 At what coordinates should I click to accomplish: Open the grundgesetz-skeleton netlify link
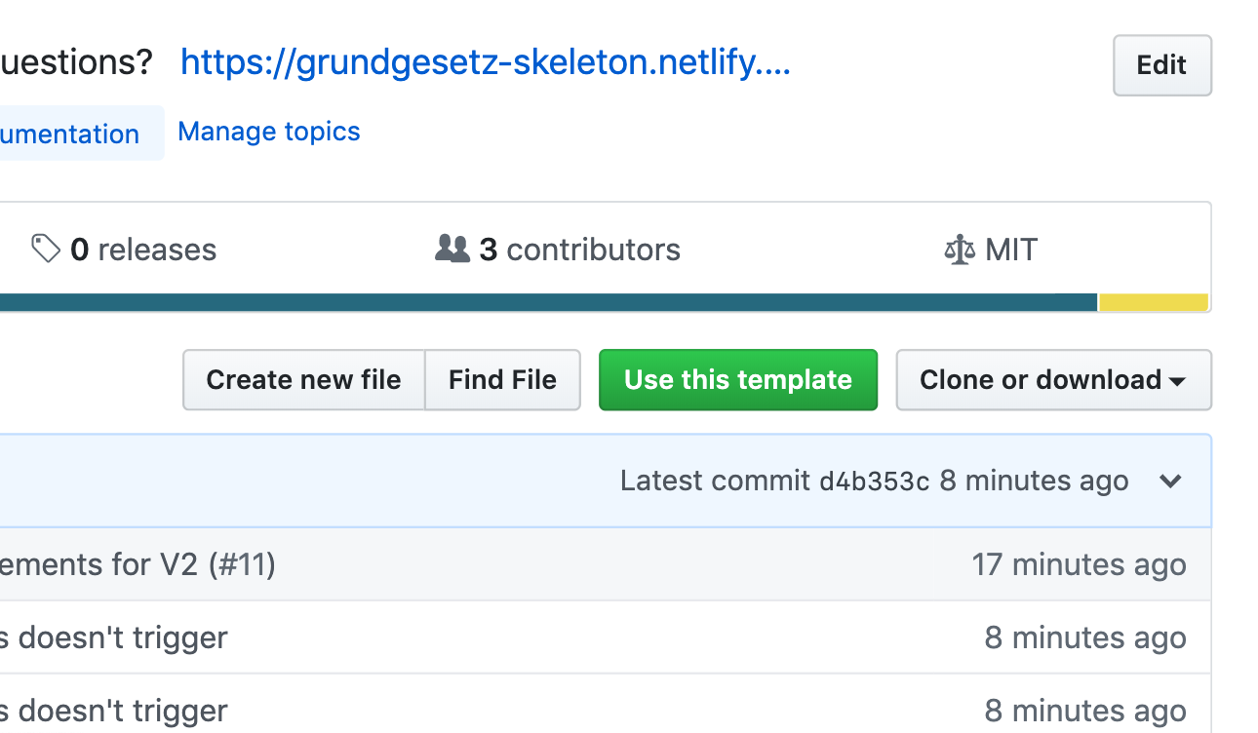(x=485, y=63)
